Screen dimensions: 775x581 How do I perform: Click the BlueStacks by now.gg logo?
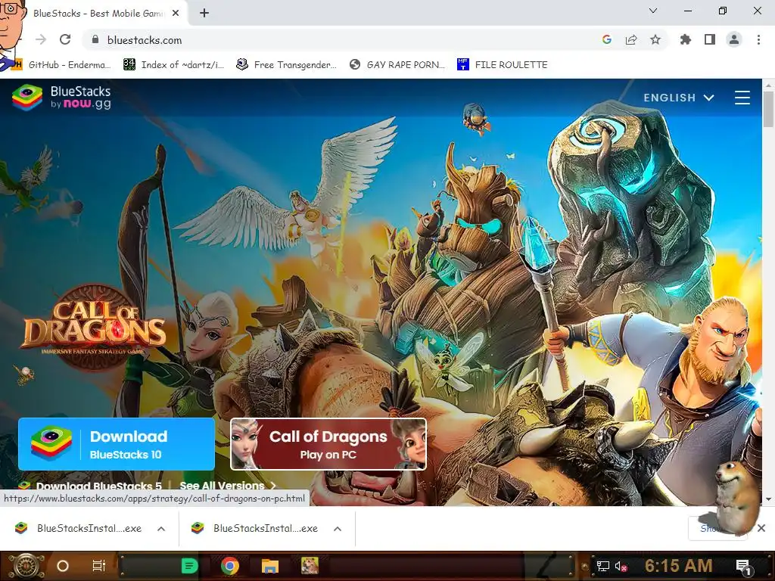(62, 98)
